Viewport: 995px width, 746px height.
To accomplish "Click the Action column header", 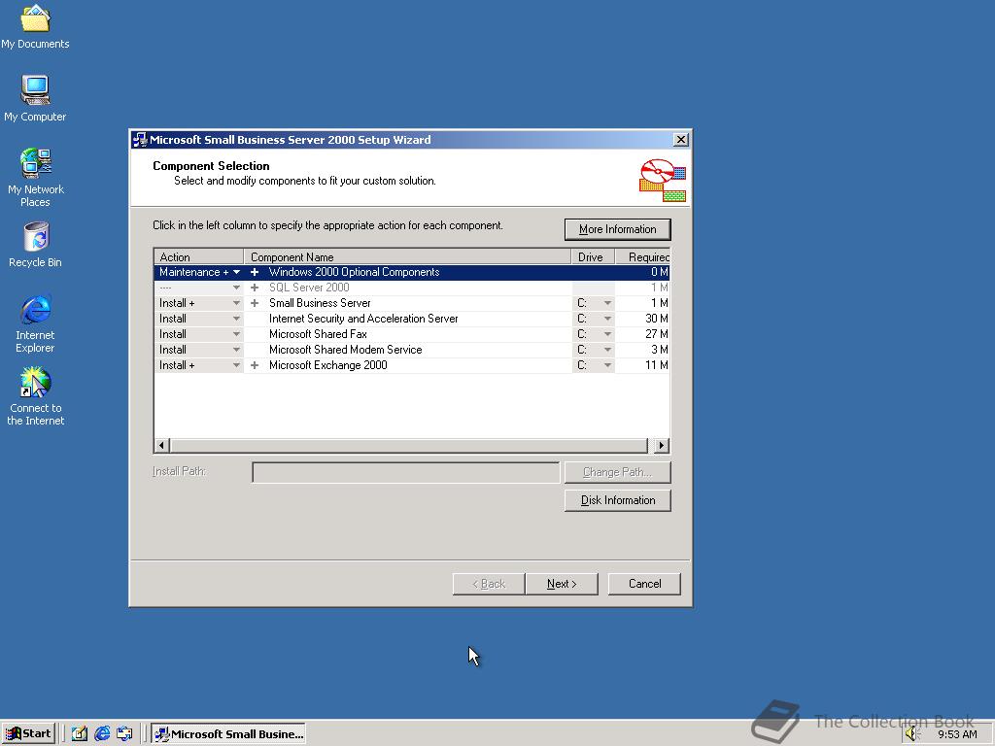I will tap(198, 256).
